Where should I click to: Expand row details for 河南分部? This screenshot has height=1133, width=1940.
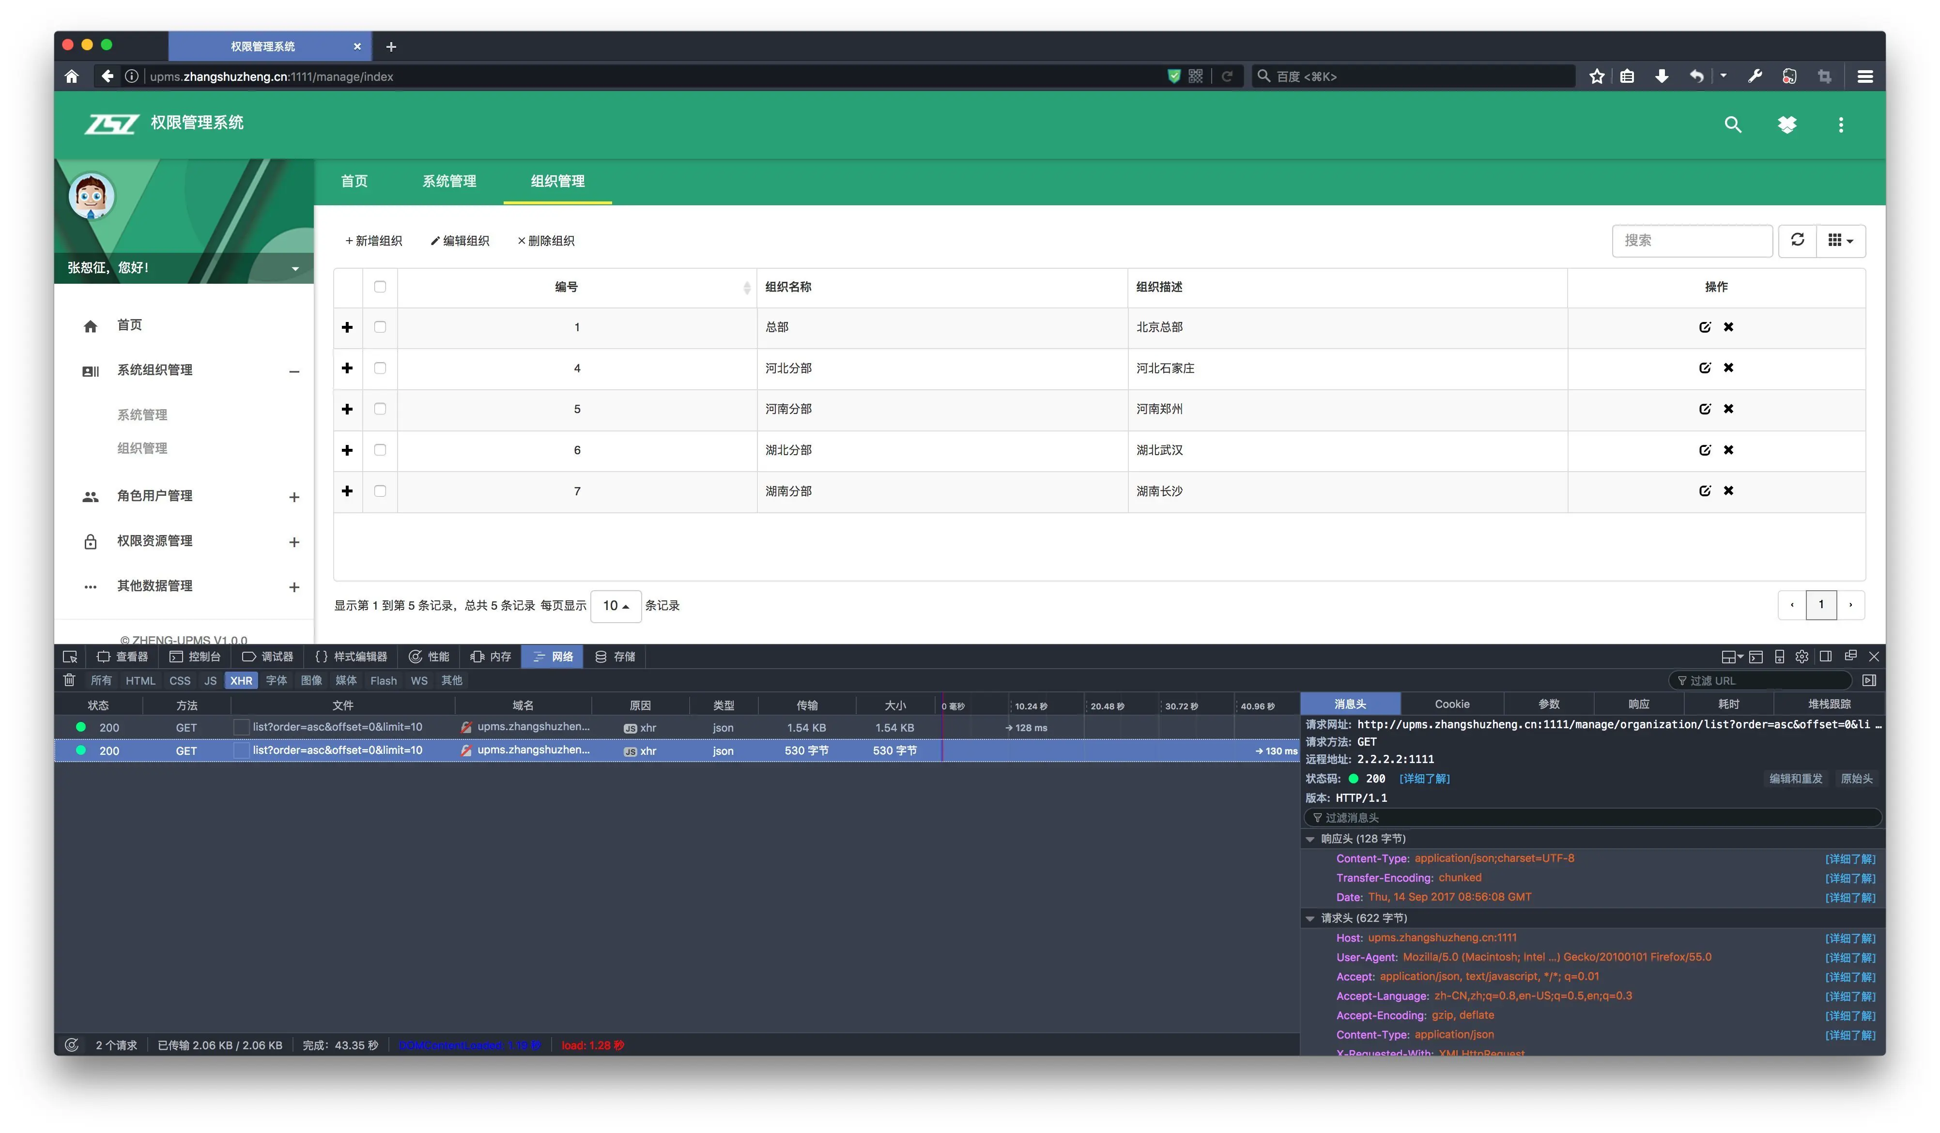pos(347,409)
